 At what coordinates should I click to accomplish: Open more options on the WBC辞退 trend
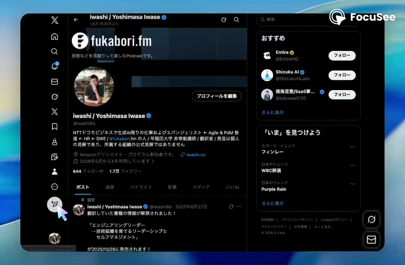352,165
